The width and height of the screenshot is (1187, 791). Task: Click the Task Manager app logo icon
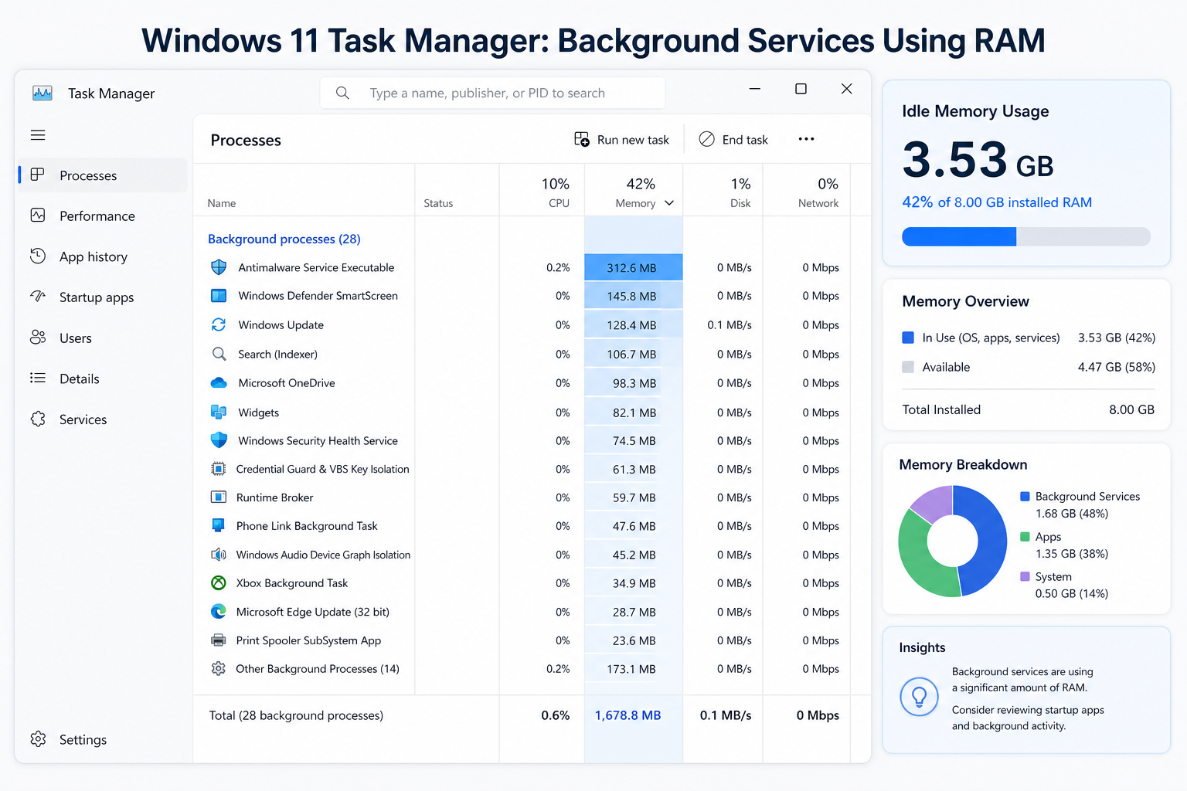pos(43,93)
